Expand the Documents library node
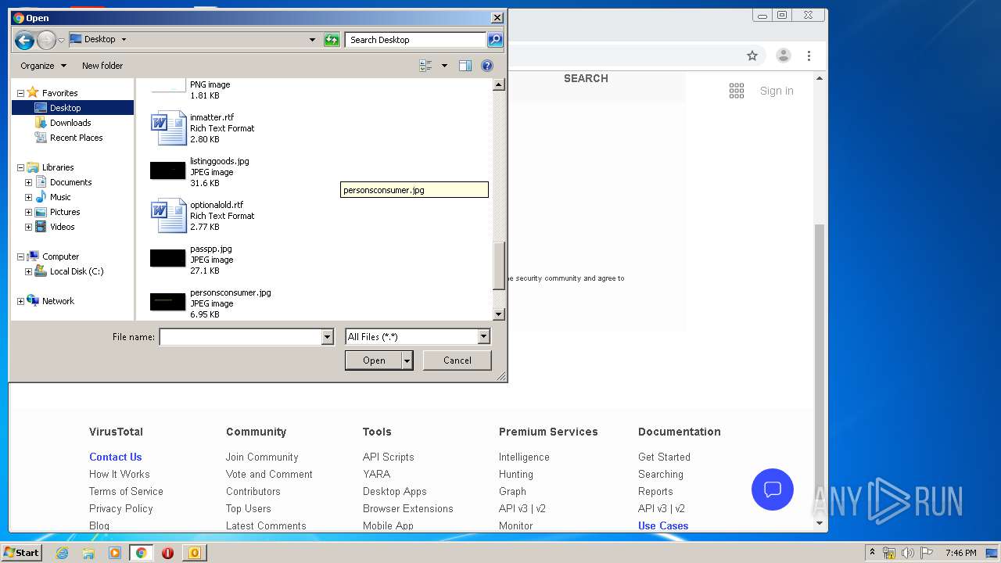 [28, 182]
